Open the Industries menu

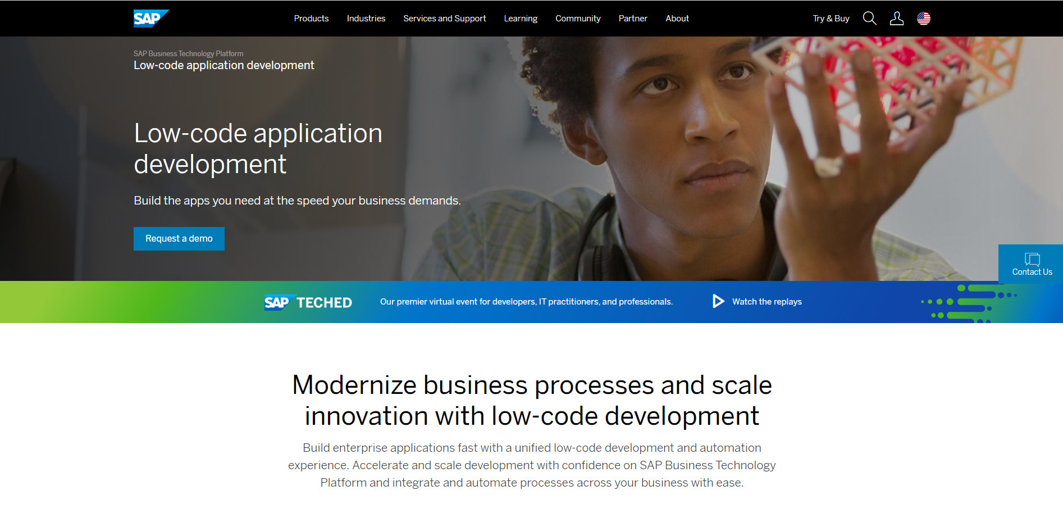366,19
